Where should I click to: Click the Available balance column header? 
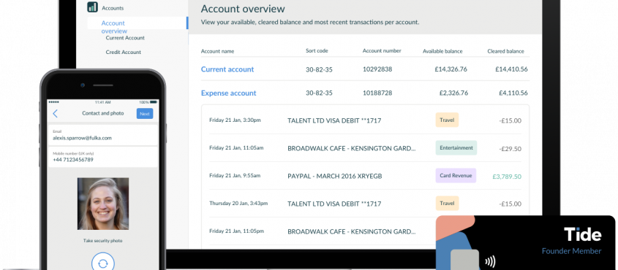pyautogui.click(x=442, y=51)
